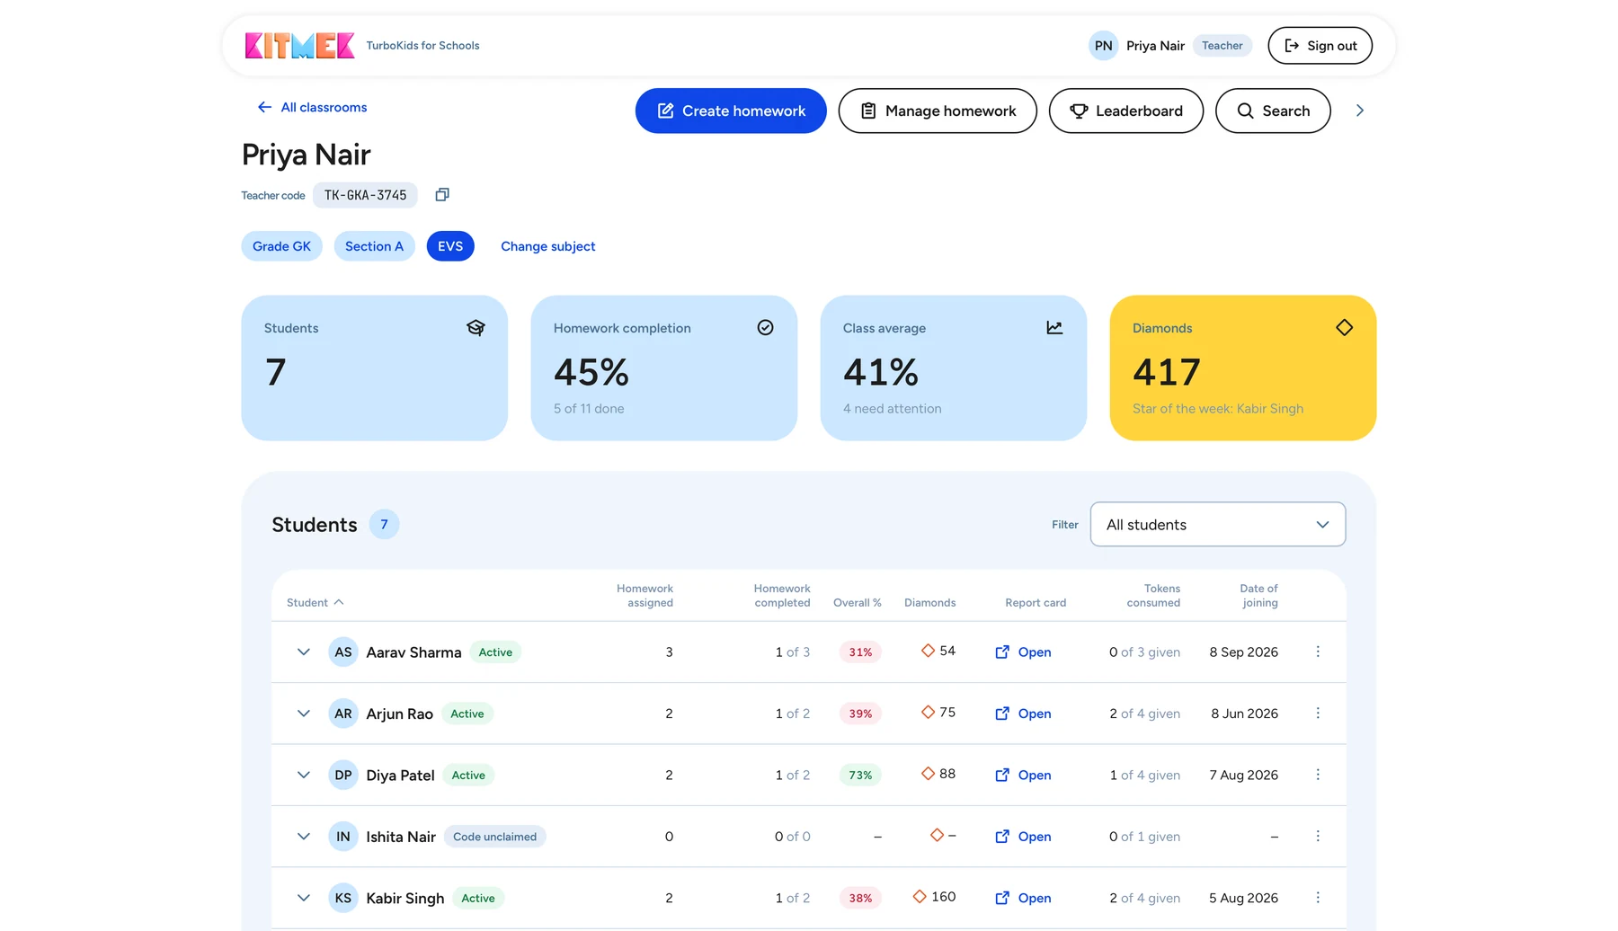Click the graduation cap icon on Students card
Screen dimensions: 1618x931
click(x=476, y=328)
